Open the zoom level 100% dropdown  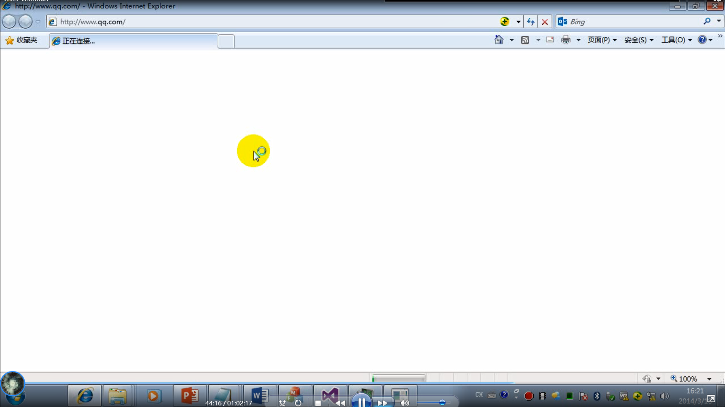tap(709, 379)
